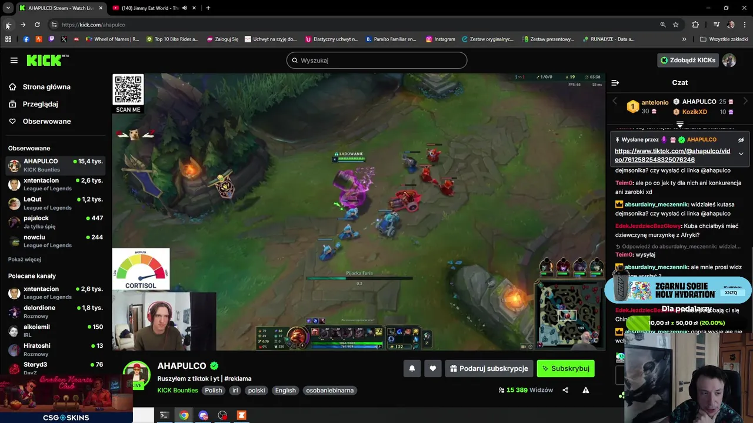The width and height of the screenshot is (753, 423).
Task: Select the irl tag
Action: click(235, 390)
